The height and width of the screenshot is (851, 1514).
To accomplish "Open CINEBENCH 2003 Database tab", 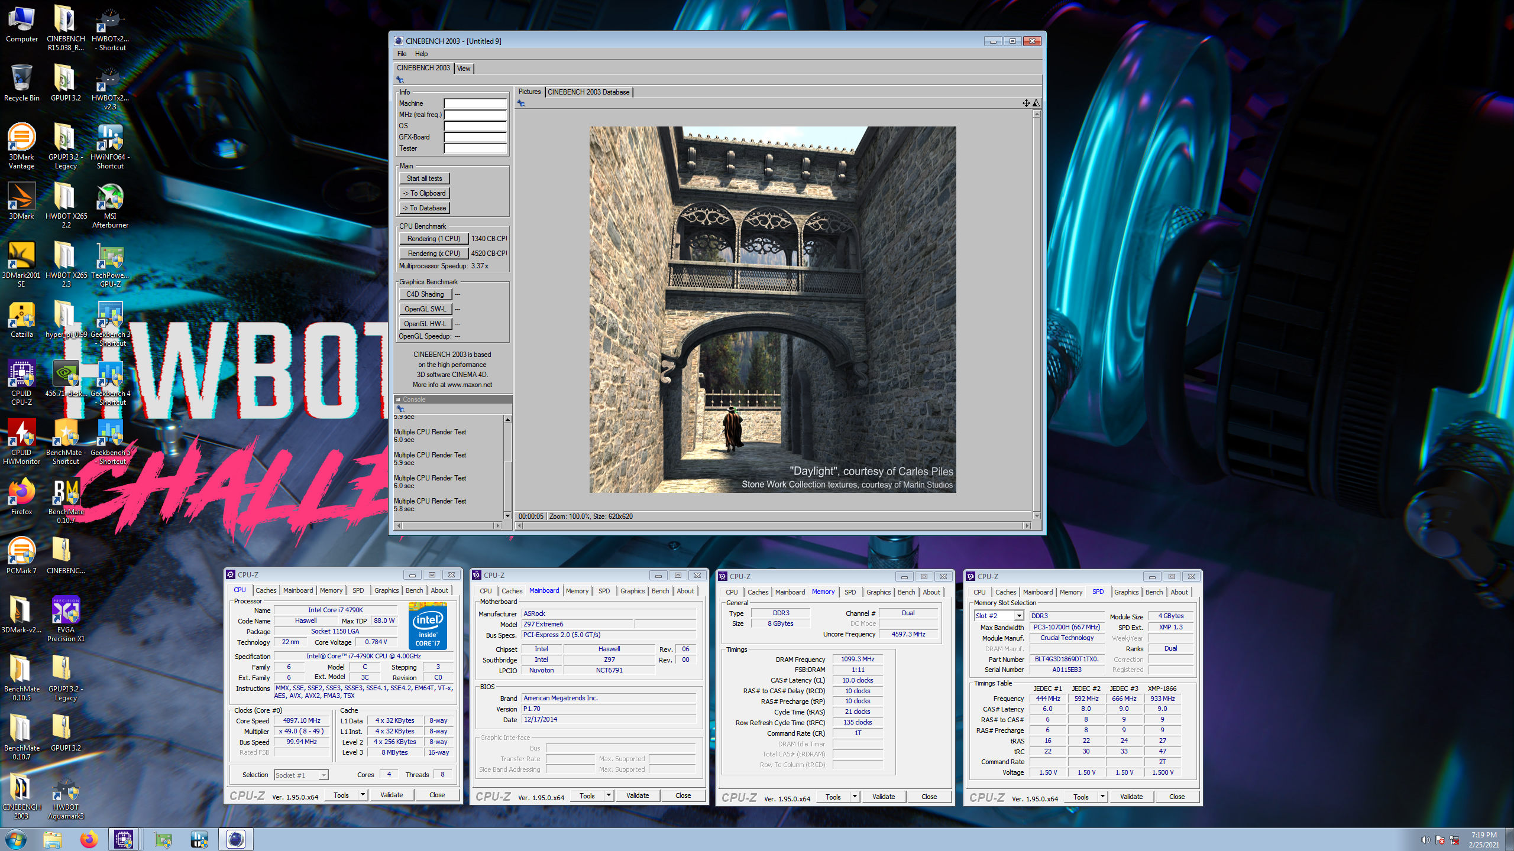I will pyautogui.click(x=588, y=92).
